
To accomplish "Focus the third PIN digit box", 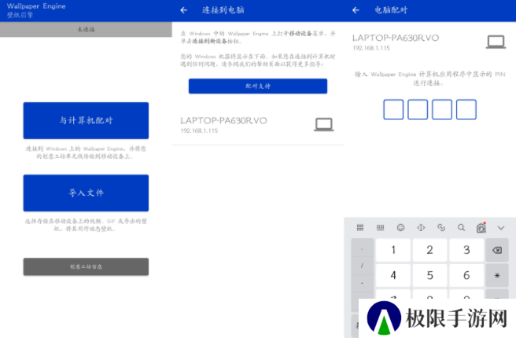I will pos(442,109).
